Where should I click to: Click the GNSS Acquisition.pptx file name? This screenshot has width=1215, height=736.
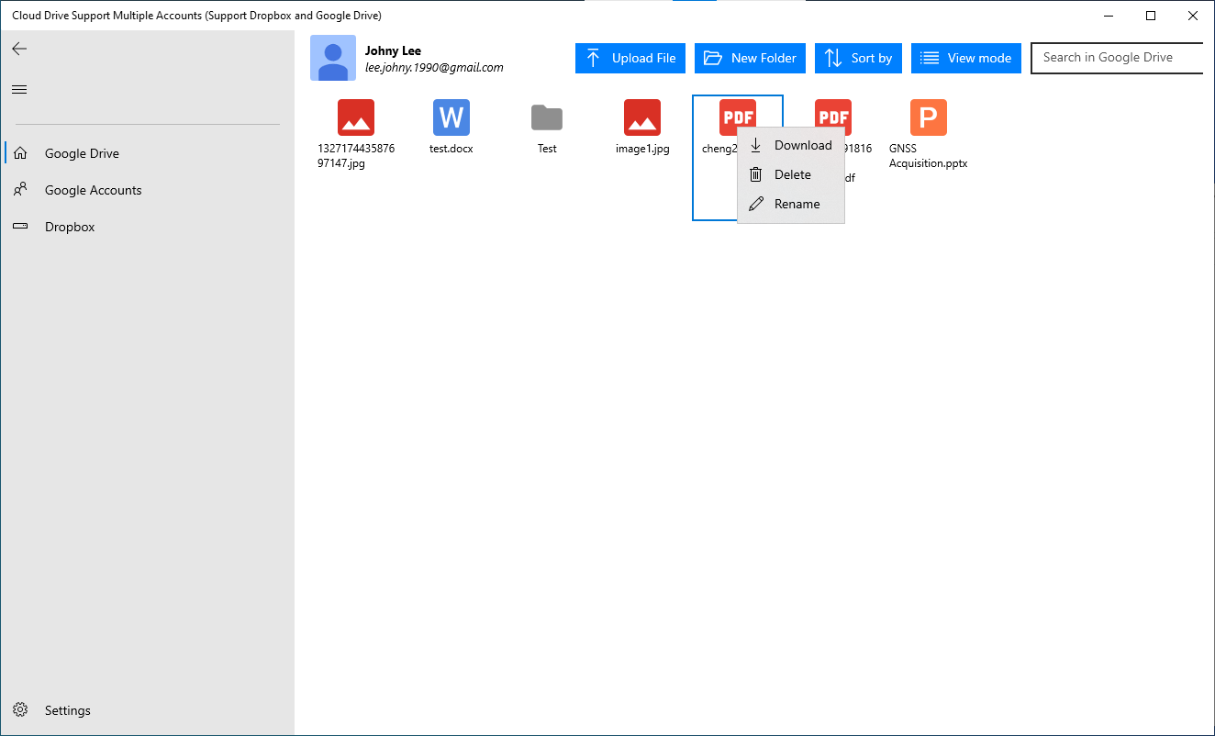coord(929,156)
